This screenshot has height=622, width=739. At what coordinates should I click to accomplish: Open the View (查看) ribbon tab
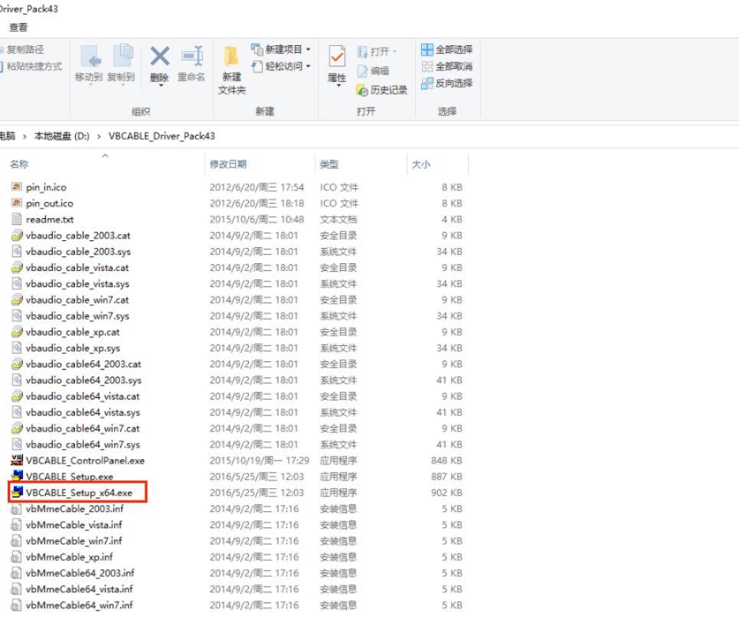click(18, 28)
